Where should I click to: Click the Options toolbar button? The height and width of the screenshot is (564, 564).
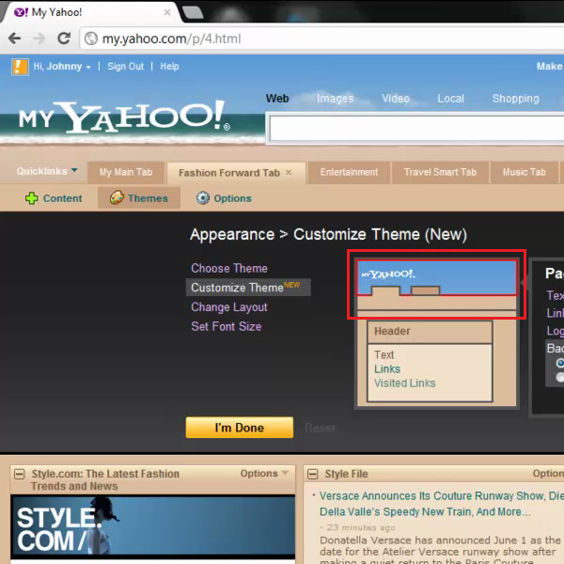[x=224, y=198]
